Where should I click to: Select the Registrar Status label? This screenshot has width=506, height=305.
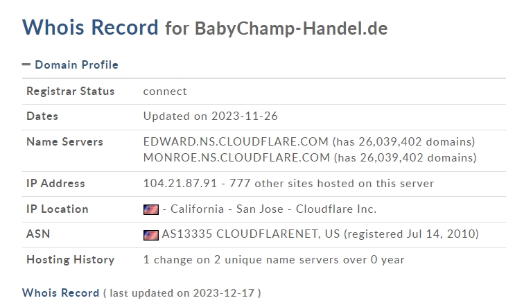(70, 91)
